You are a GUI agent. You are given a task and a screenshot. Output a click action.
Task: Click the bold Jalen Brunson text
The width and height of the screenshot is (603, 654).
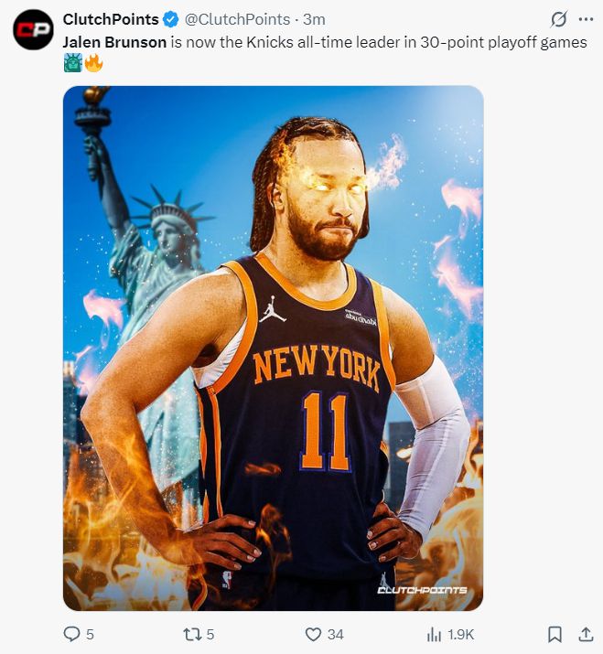114,42
